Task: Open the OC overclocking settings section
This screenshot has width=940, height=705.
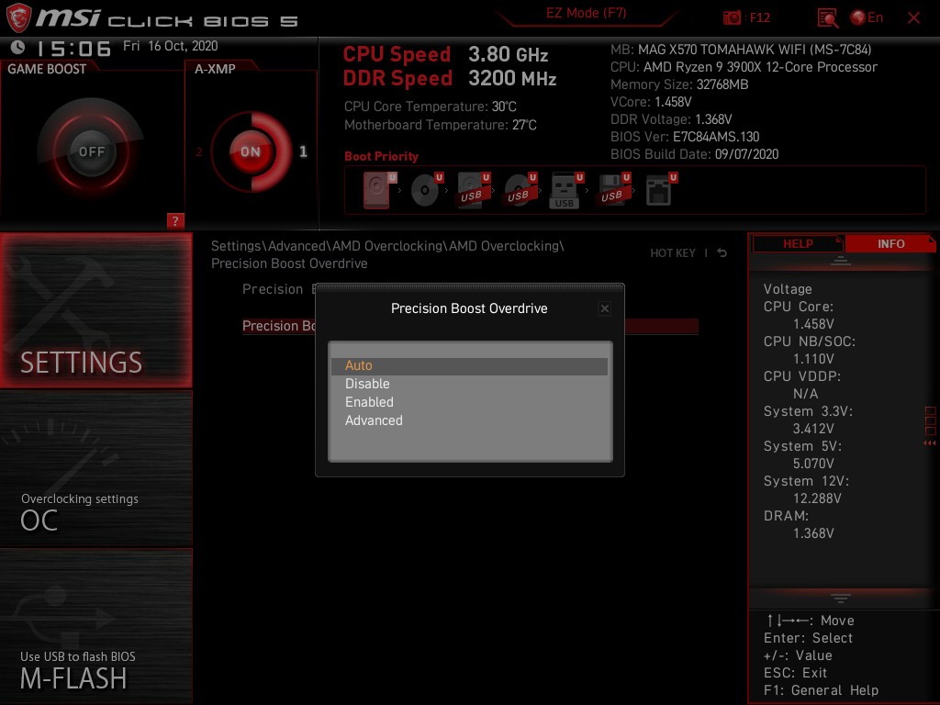Action: coord(95,469)
